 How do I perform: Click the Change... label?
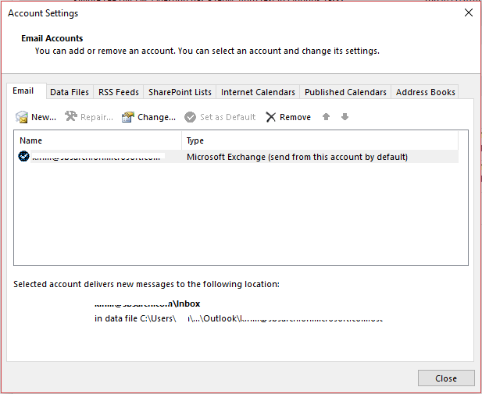pos(156,117)
